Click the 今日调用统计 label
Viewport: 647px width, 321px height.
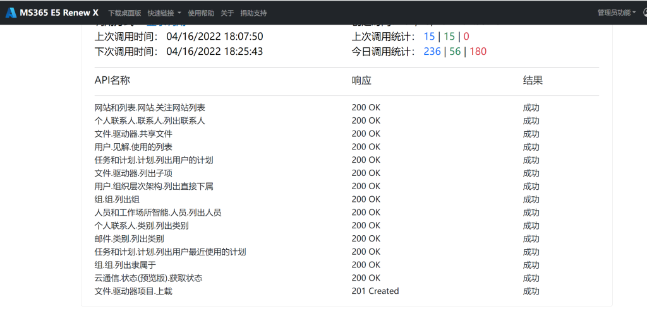coord(384,52)
